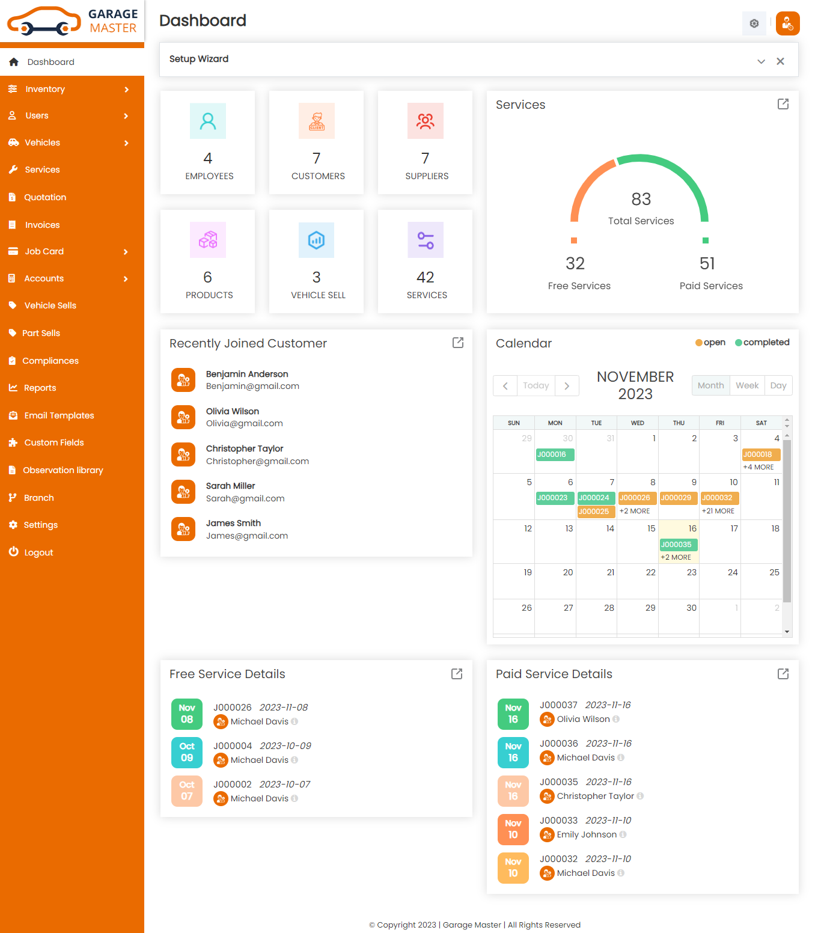The width and height of the screenshot is (821, 933).
Task: Go to next month in calendar
Action: pyautogui.click(x=567, y=386)
